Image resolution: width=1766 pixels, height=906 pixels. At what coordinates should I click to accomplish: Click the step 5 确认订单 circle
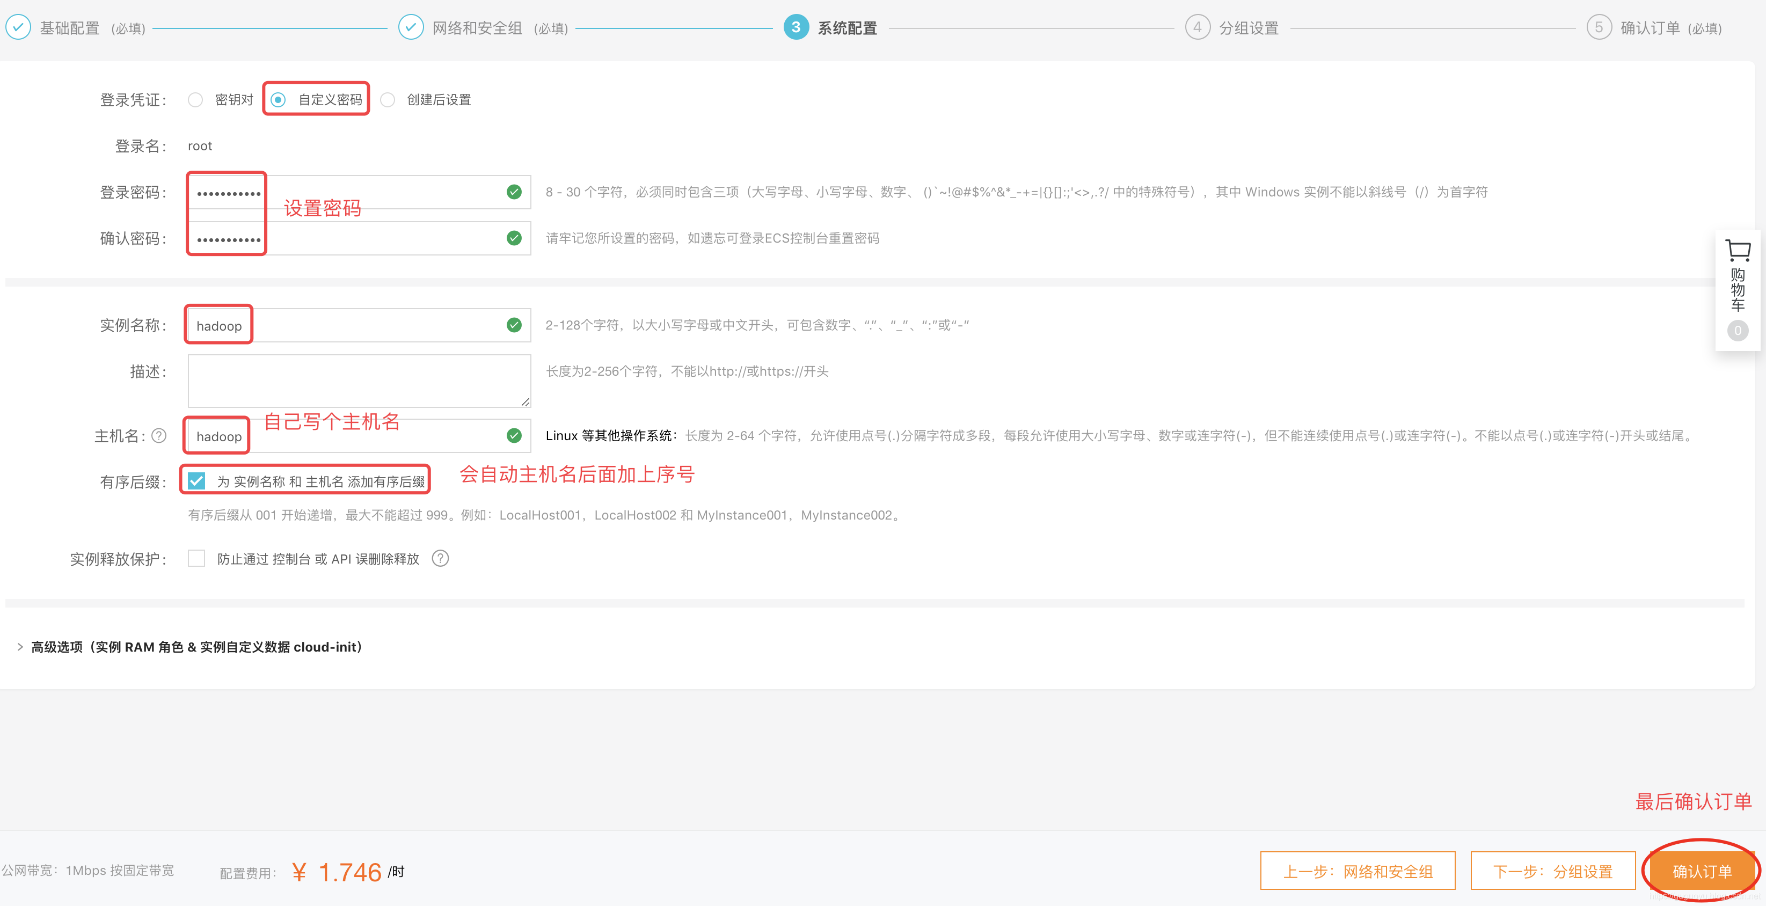pyautogui.click(x=1599, y=27)
